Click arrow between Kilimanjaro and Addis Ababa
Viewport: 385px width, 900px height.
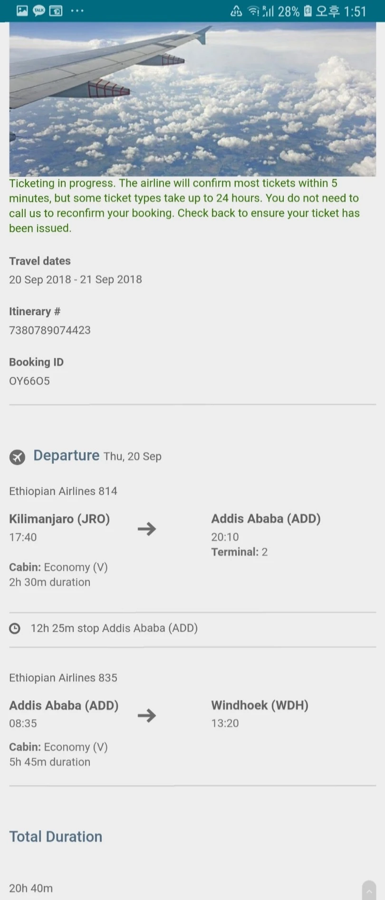coord(147,529)
